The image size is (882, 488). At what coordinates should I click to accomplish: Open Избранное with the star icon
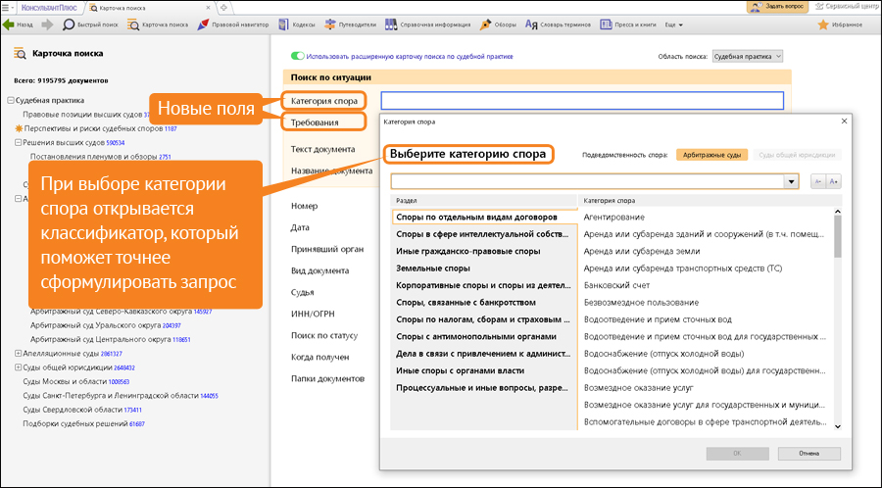(x=841, y=24)
